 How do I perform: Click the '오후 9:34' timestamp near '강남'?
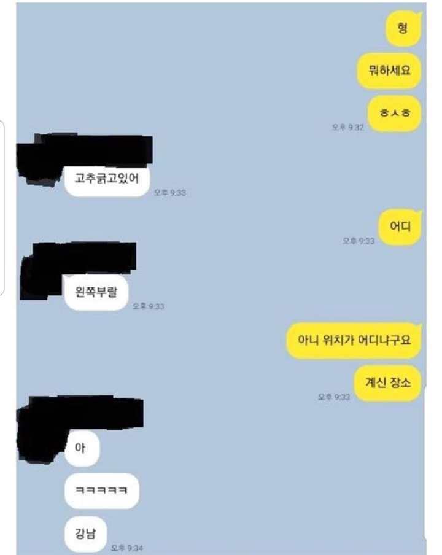[126, 548]
